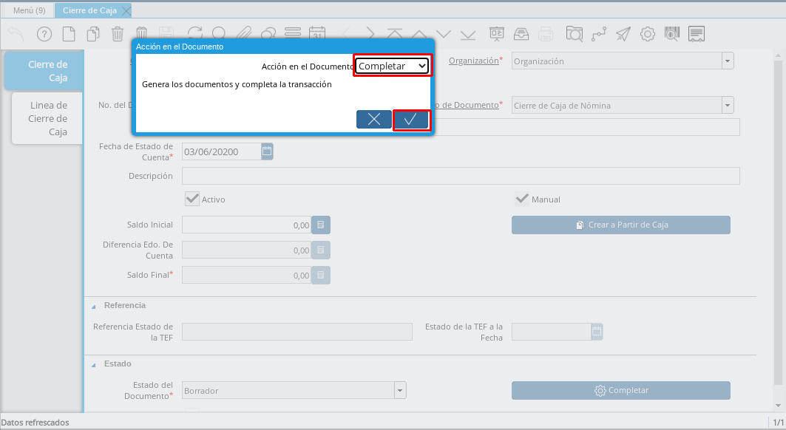The image size is (786, 430).
Task: Collapse the Referencia section
Action: click(x=94, y=306)
